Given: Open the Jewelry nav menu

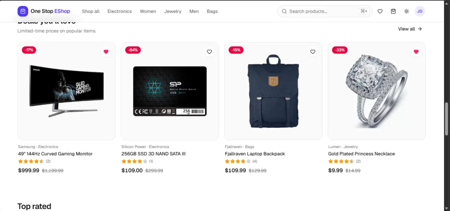Looking at the screenshot, I should 172,11.
